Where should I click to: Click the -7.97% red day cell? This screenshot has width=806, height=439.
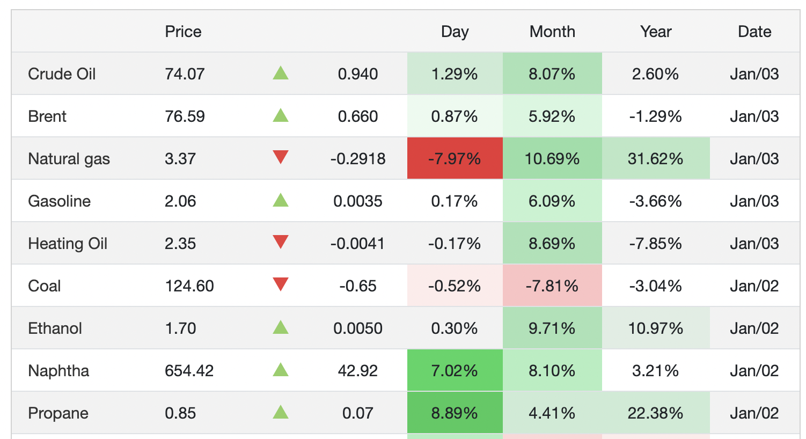[x=455, y=158]
